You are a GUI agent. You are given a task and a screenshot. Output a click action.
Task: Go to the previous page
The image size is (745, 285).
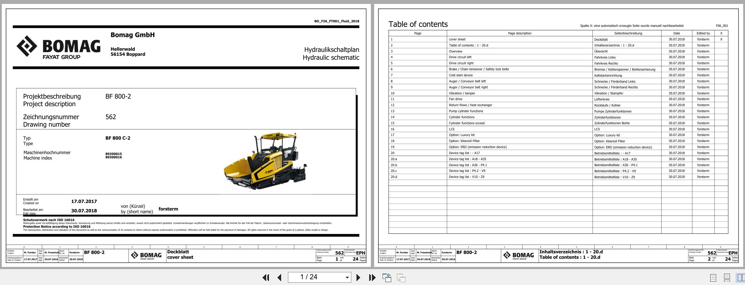pos(279,277)
